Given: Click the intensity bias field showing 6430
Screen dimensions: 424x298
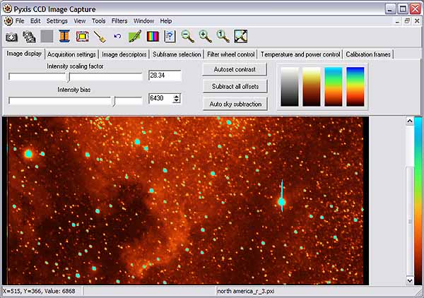Looking at the screenshot, I should (x=160, y=98).
